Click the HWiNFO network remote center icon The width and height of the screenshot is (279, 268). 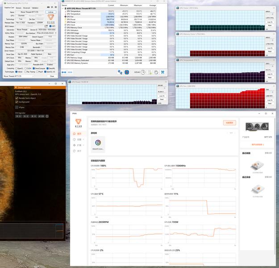tap(120, 72)
